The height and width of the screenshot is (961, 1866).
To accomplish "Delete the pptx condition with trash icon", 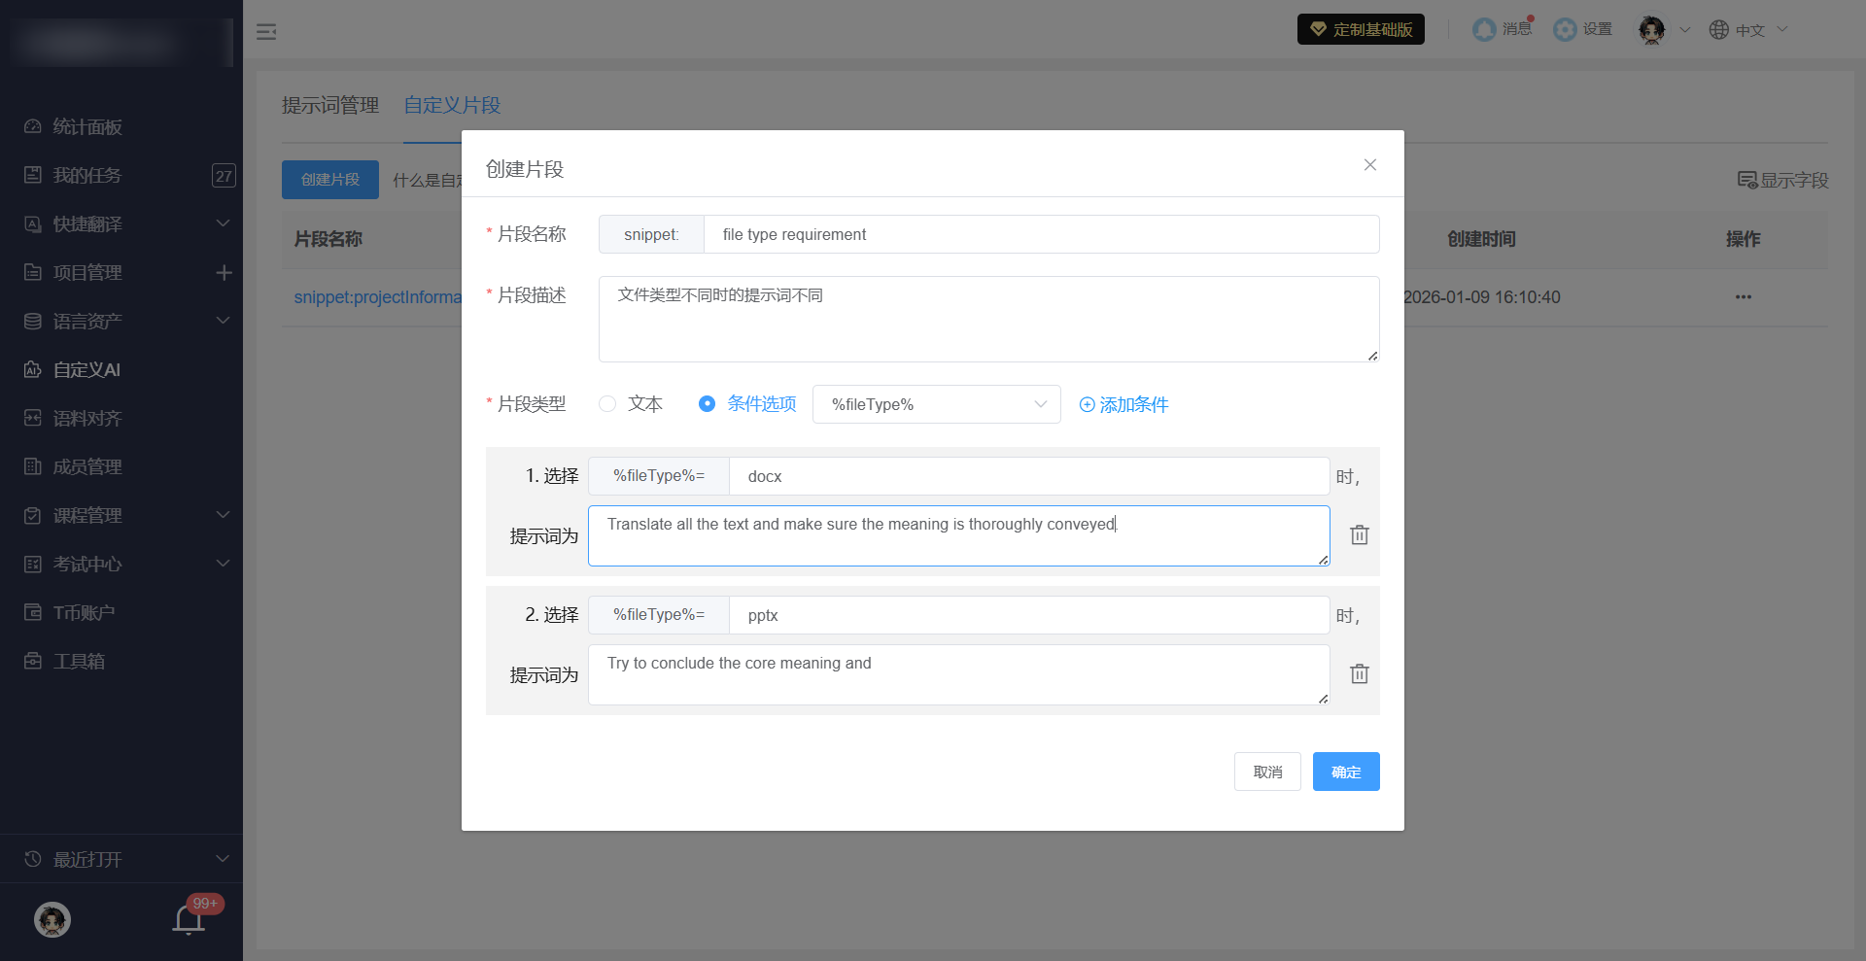I will [1359, 674].
